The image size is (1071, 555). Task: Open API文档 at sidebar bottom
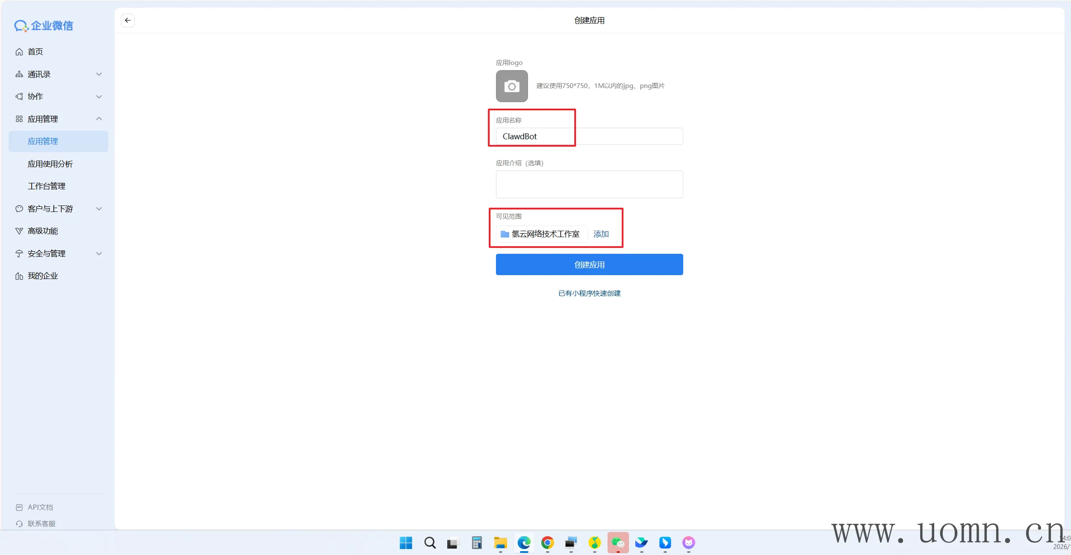coord(40,507)
